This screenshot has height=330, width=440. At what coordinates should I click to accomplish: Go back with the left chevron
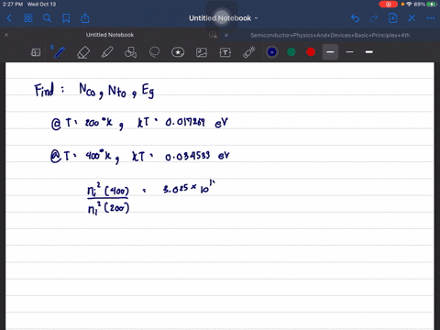(x=9, y=18)
